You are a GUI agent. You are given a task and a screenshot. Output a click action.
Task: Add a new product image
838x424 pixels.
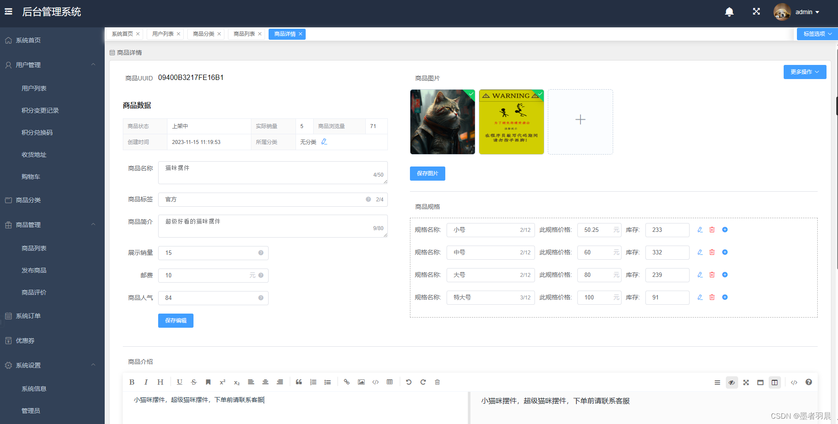[x=580, y=122]
